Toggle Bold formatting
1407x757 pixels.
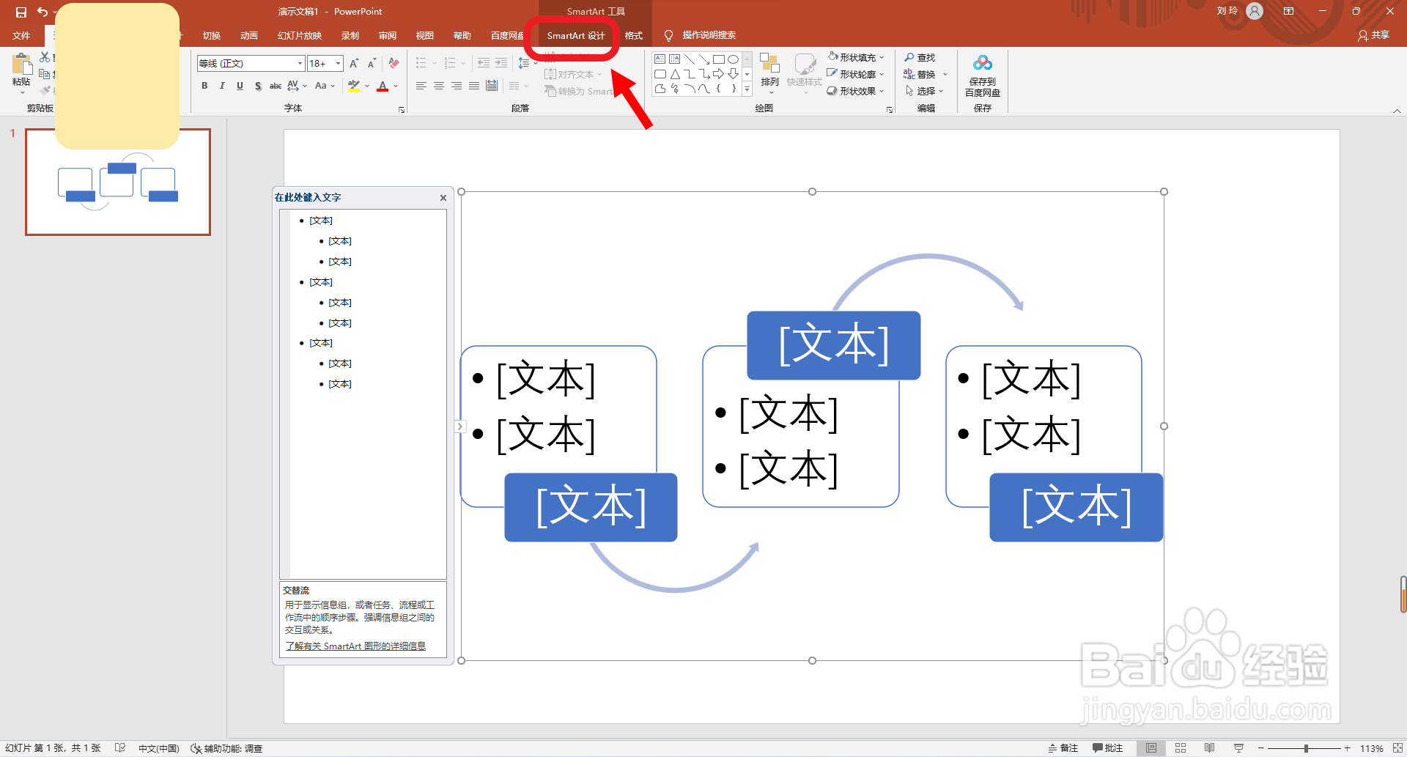click(204, 86)
